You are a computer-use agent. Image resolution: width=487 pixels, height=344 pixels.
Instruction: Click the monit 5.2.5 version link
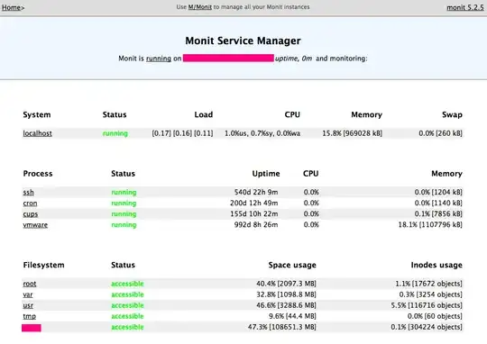click(x=465, y=7)
